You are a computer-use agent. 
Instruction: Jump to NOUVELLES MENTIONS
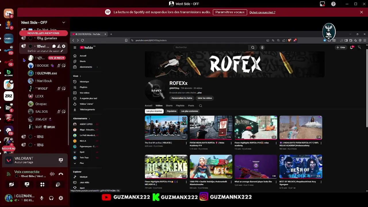(x=43, y=33)
